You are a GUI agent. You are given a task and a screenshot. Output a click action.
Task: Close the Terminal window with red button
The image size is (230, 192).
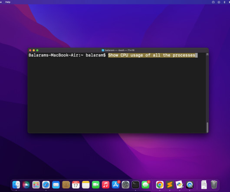tap(30, 50)
